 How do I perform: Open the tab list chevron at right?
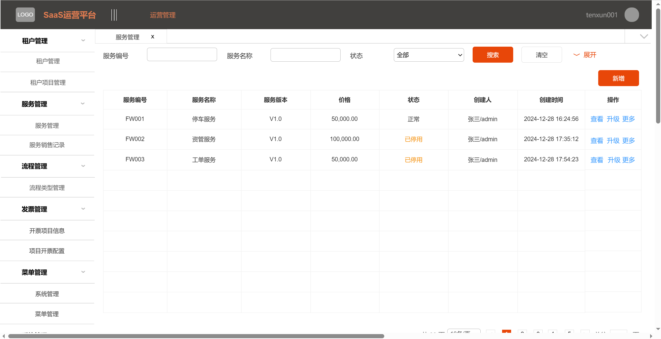click(x=644, y=36)
